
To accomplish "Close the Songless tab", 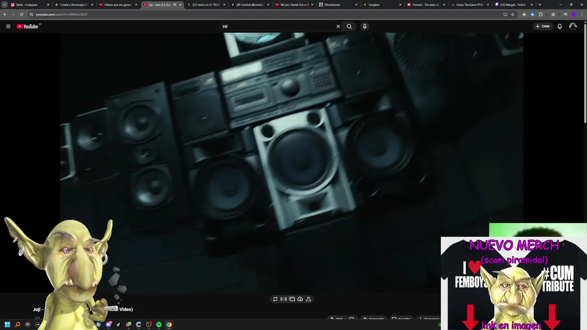I will pyautogui.click(x=400, y=5).
